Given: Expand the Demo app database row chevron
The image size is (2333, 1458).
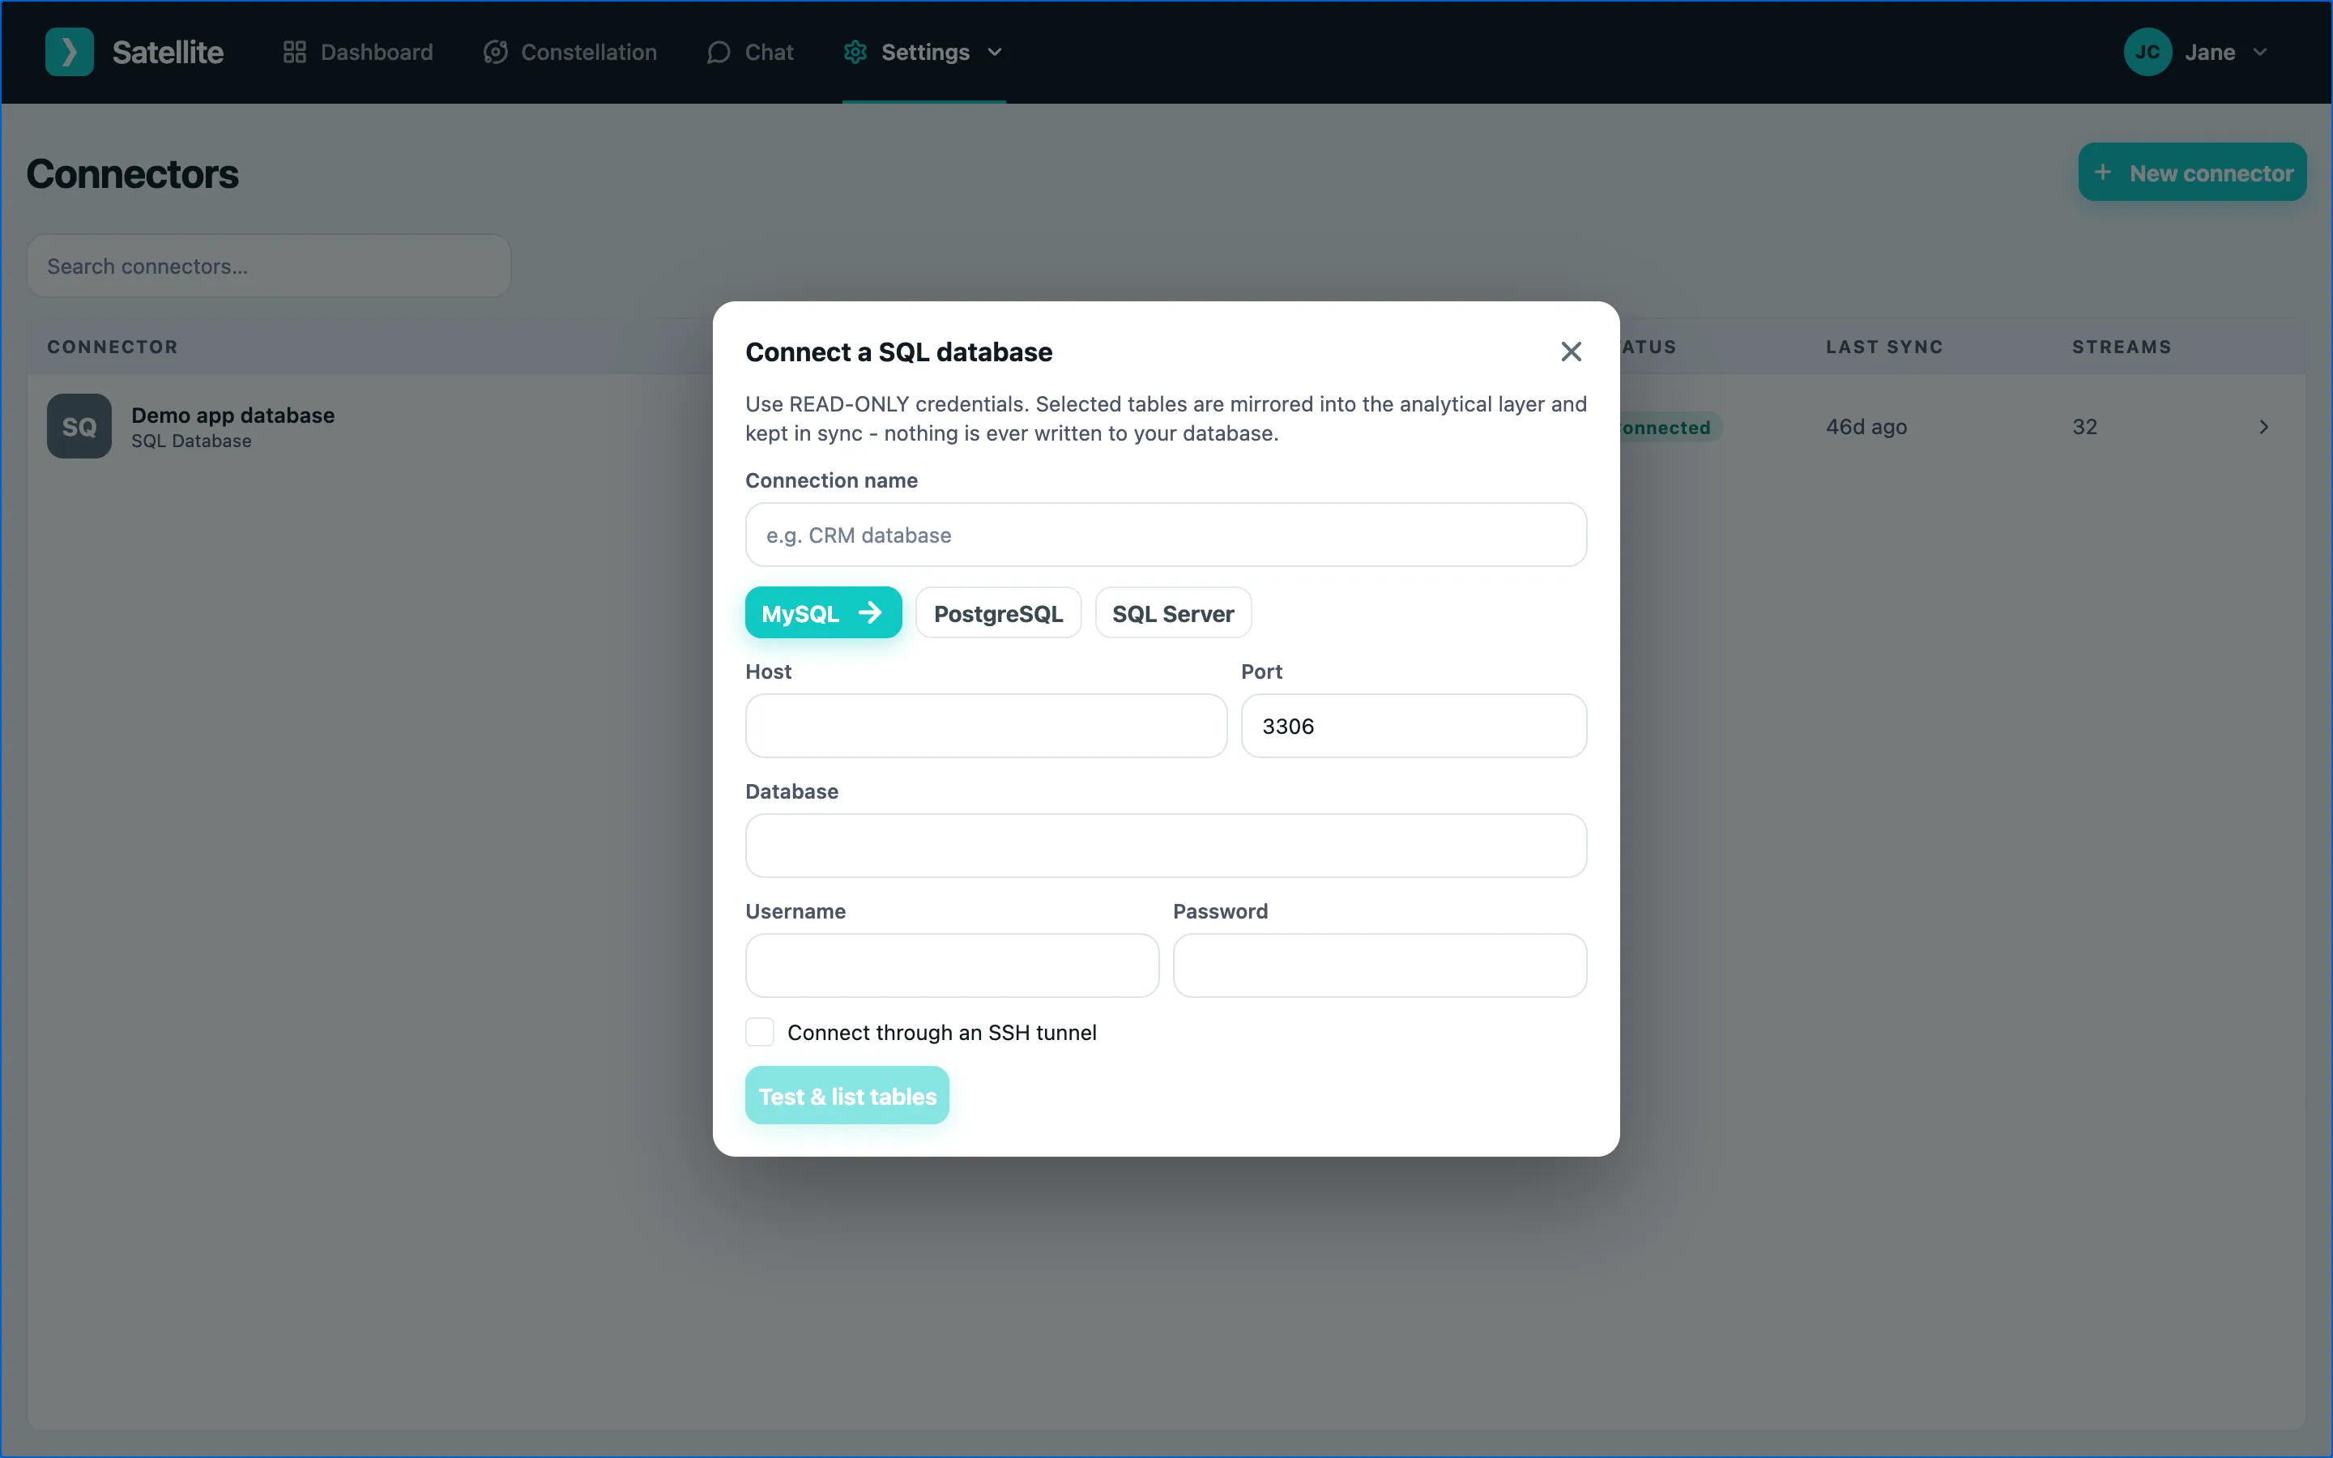Looking at the screenshot, I should coord(2263,426).
